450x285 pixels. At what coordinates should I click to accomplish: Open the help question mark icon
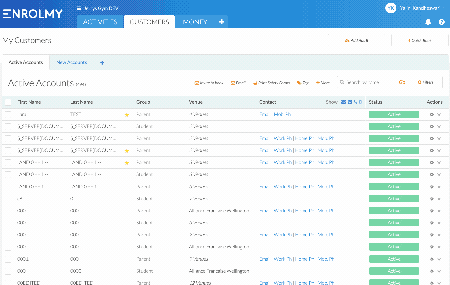(442, 22)
